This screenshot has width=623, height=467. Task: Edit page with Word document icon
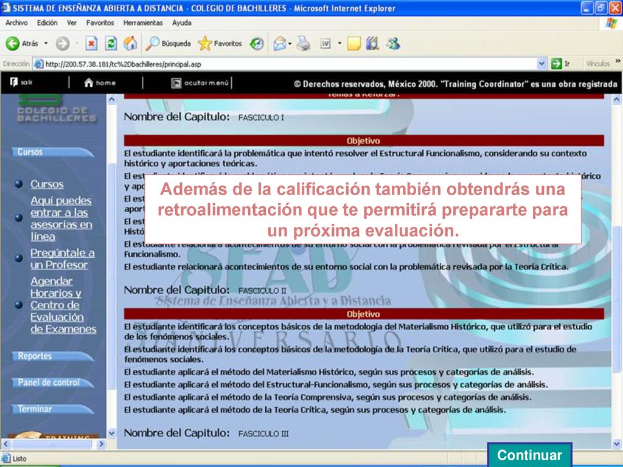point(325,44)
